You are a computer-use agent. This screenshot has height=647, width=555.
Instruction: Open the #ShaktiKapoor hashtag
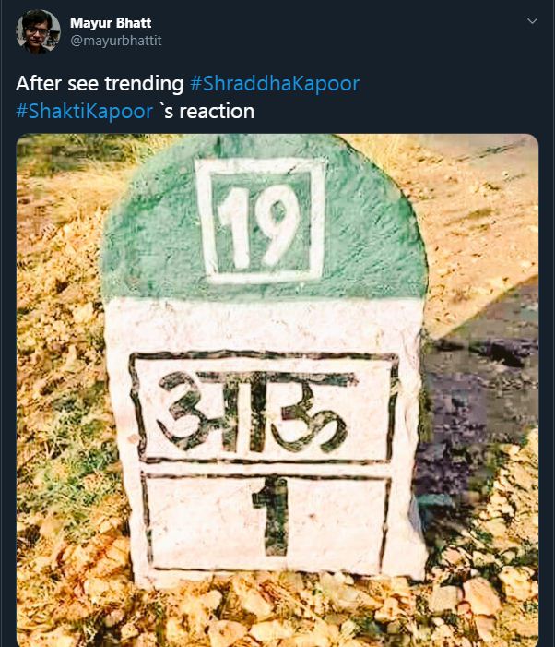point(84,111)
